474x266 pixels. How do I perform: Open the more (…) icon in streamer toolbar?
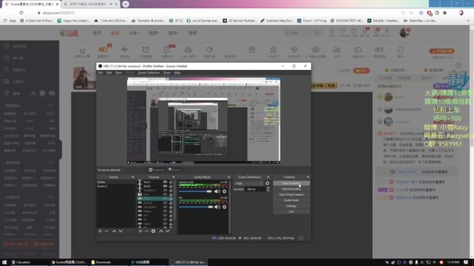401,50
